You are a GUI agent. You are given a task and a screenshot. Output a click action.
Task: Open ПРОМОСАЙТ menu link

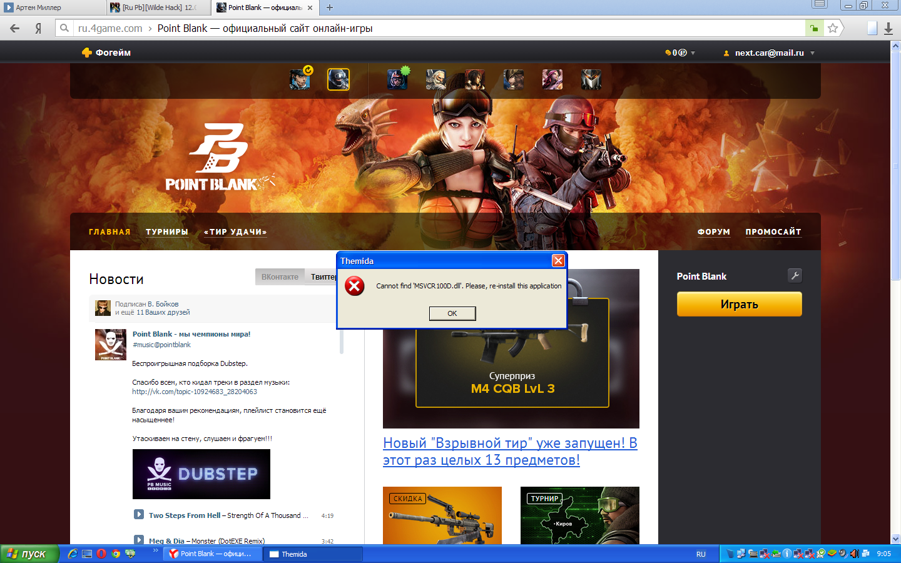[773, 232]
